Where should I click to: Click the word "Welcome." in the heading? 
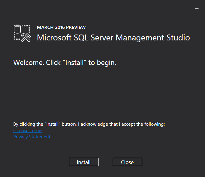tap(29, 63)
